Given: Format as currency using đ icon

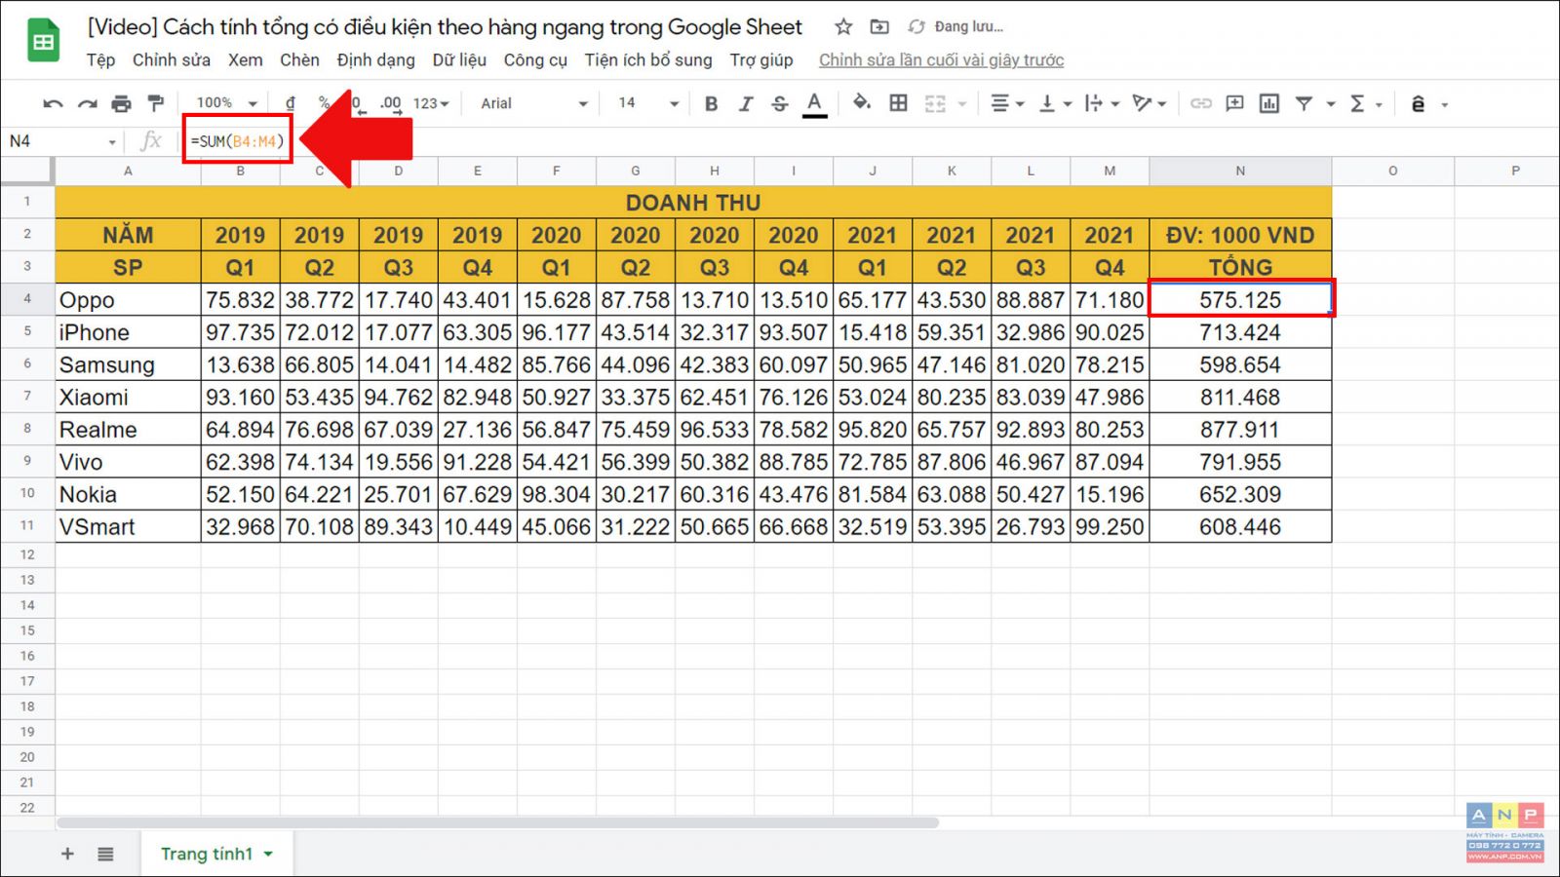Looking at the screenshot, I should tap(290, 103).
